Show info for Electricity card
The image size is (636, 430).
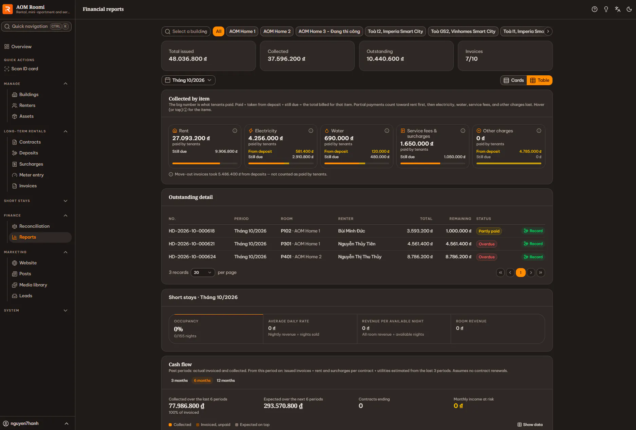pyautogui.click(x=311, y=131)
